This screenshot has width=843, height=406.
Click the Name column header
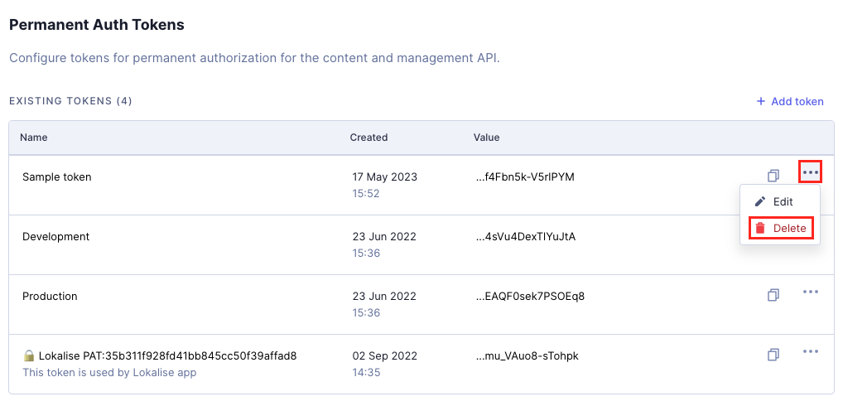[33, 138]
